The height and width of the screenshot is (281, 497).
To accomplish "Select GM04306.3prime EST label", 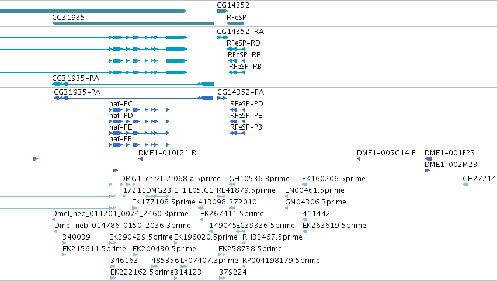I will [x=315, y=202].
